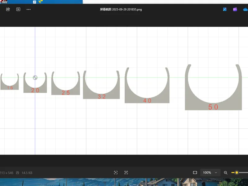Click the desktop shortcut labeled 2022

pos(4,2)
